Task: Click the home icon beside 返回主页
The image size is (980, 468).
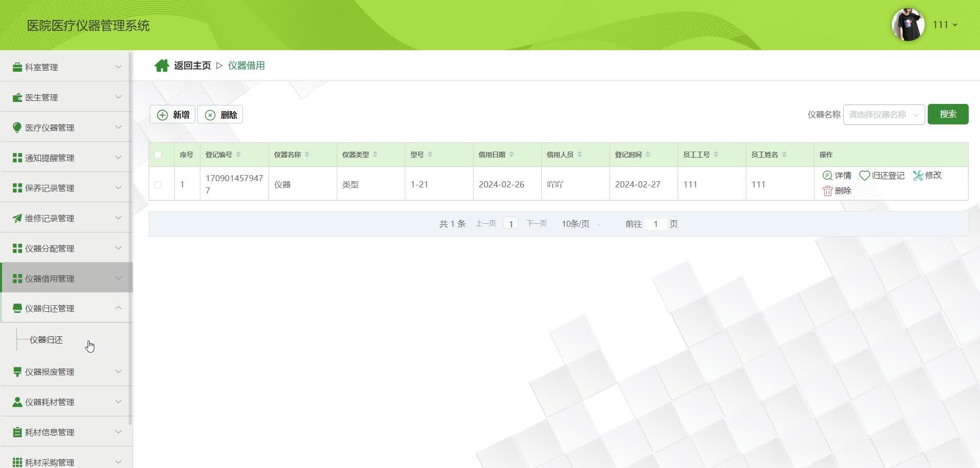Action: coord(161,65)
